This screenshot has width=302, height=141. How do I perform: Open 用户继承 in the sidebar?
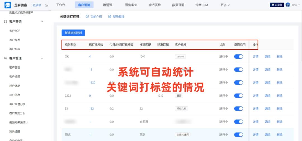(x=15, y=86)
